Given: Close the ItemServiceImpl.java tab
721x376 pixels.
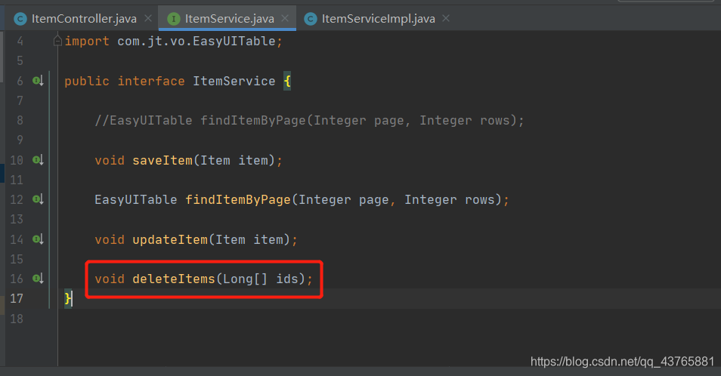Looking at the screenshot, I should point(446,18).
